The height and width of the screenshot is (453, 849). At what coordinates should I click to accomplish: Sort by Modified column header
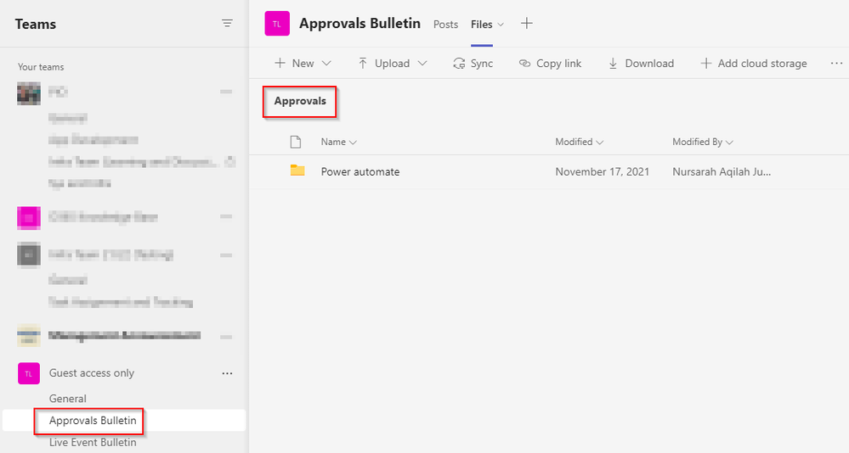pos(579,142)
